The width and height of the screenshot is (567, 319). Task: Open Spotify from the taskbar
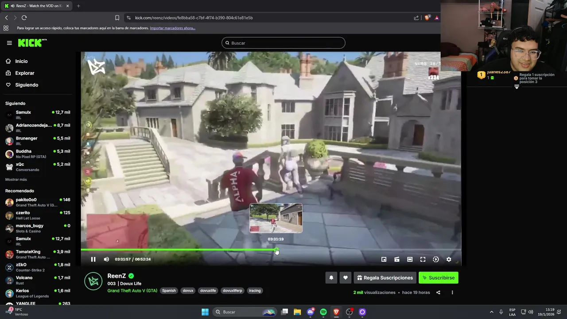click(x=323, y=312)
